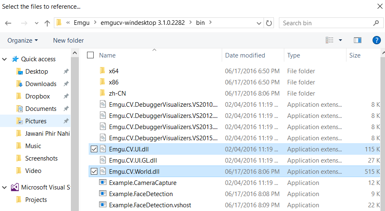Select Emgu.CV.UI.GL.dll file icon
The width and height of the screenshot is (385, 211).
[103, 160]
